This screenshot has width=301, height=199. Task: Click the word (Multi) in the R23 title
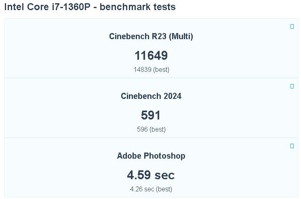(181, 36)
